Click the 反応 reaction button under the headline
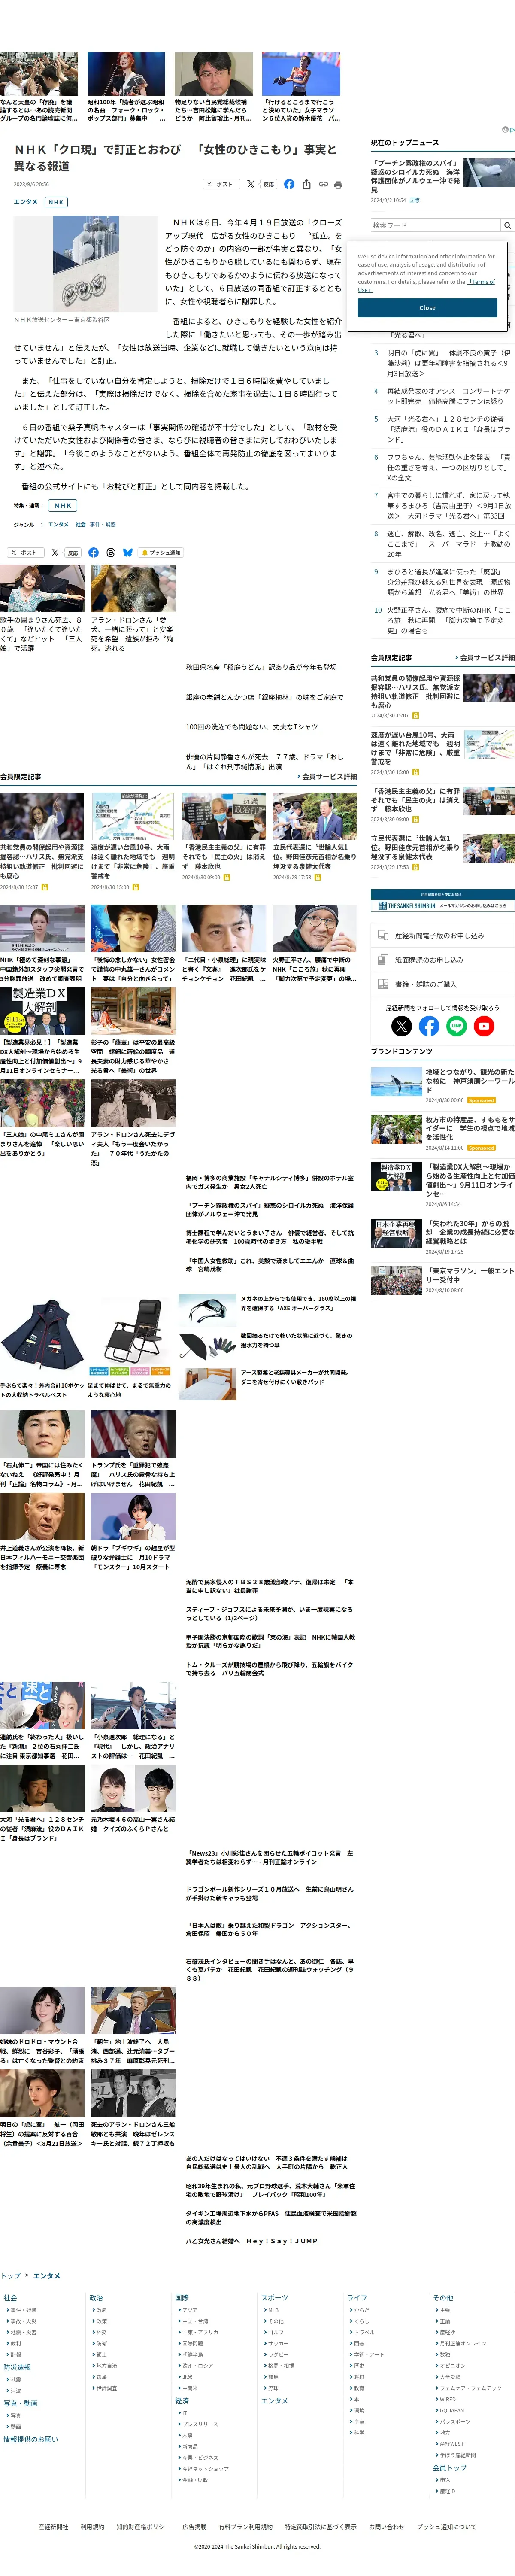Image resolution: width=515 pixels, height=2576 pixels. (268, 184)
